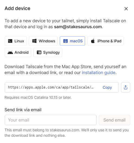Focus the Your email input field
134x143 pixels.
(x=51, y=120)
